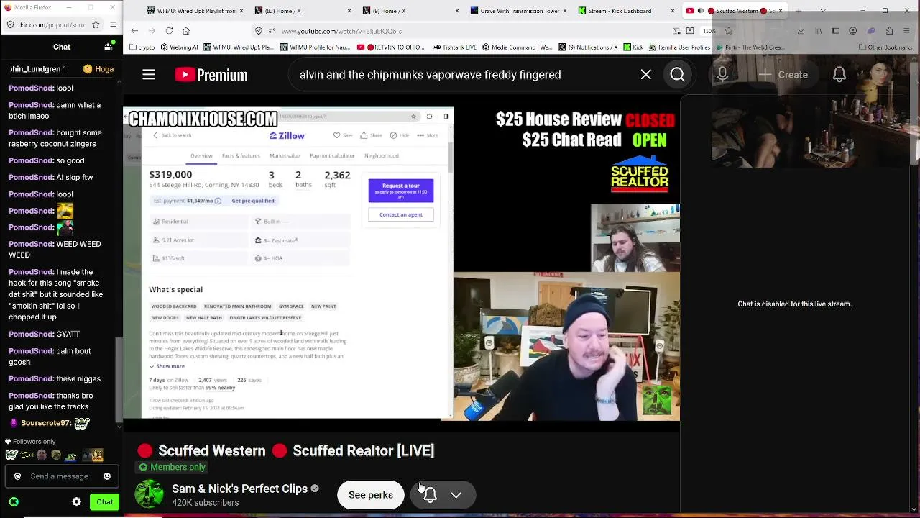Switch to the WFMU Wired Up playlist tab

click(x=191, y=11)
